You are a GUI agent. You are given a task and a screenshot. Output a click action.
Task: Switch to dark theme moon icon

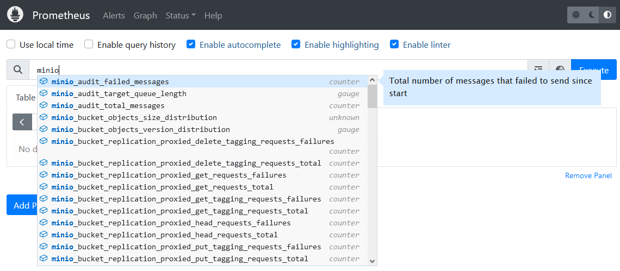(x=592, y=15)
